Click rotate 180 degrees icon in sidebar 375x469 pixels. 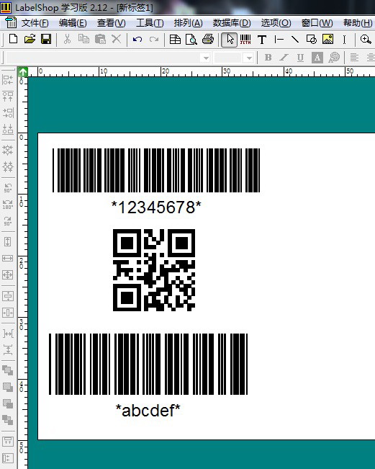point(8,205)
